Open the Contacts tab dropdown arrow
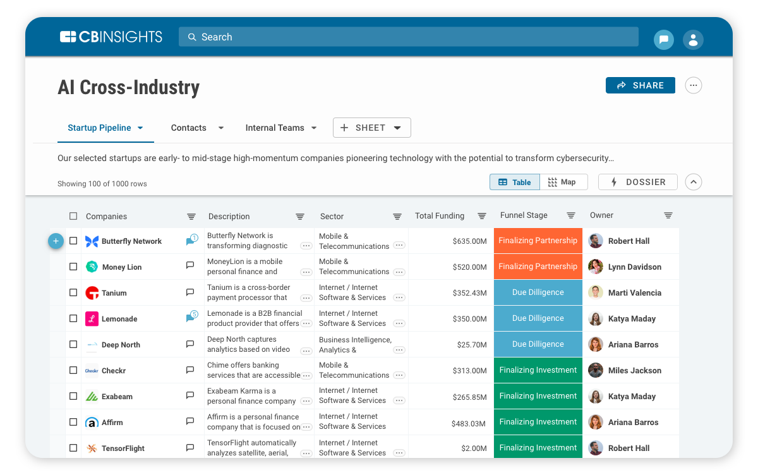 point(221,128)
